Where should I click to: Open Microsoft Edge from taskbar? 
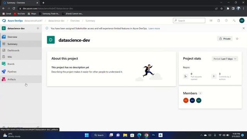tap(139, 135)
